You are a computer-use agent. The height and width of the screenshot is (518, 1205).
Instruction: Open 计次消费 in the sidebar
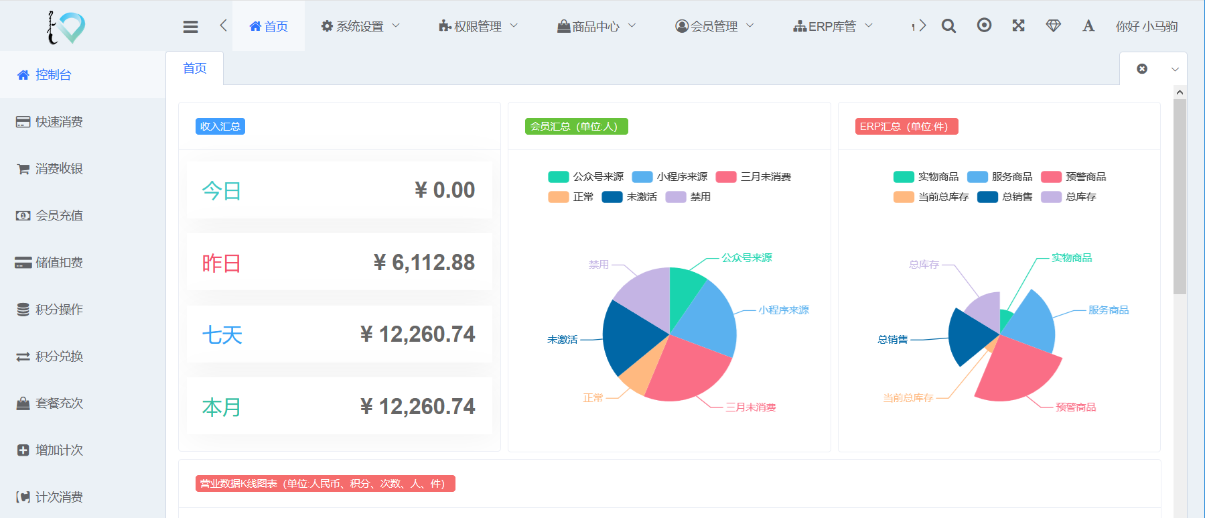(x=83, y=497)
